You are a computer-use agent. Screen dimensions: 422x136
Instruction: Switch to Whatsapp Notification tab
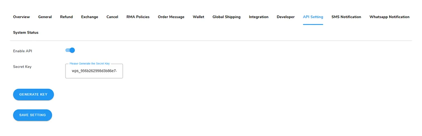(x=389, y=17)
